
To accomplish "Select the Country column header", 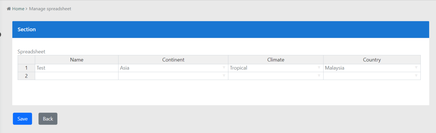I will tap(372, 60).
